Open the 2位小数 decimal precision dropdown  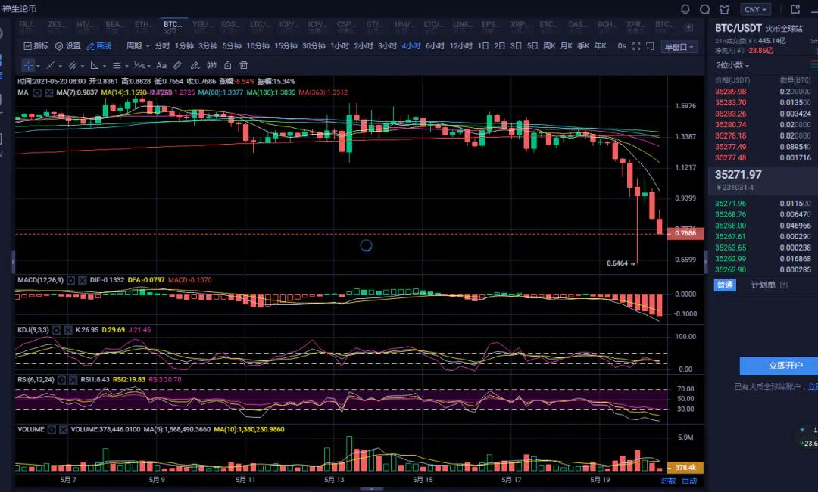732,65
